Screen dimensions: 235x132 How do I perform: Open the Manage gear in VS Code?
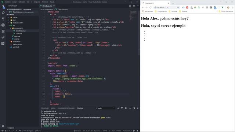[3, 126]
